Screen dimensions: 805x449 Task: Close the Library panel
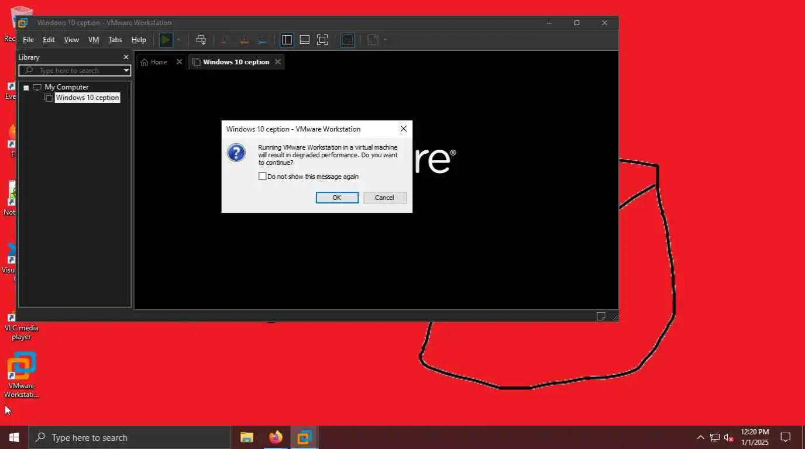(126, 57)
